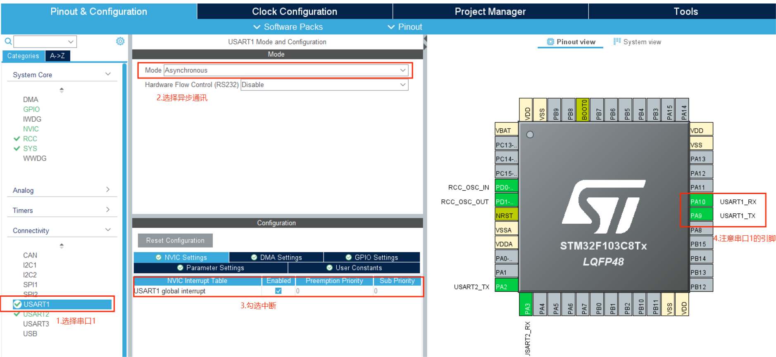Toggle USART1 global interrupt Enabled checkbox

click(279, 291)
